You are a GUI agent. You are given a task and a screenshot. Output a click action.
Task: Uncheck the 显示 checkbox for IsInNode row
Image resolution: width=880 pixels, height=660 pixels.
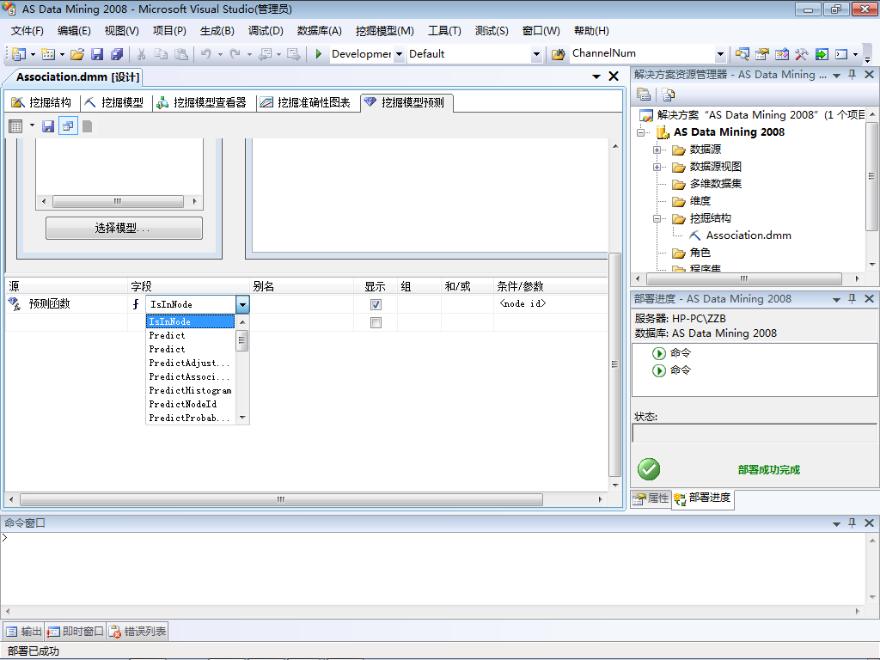click(x=376, y=305)
